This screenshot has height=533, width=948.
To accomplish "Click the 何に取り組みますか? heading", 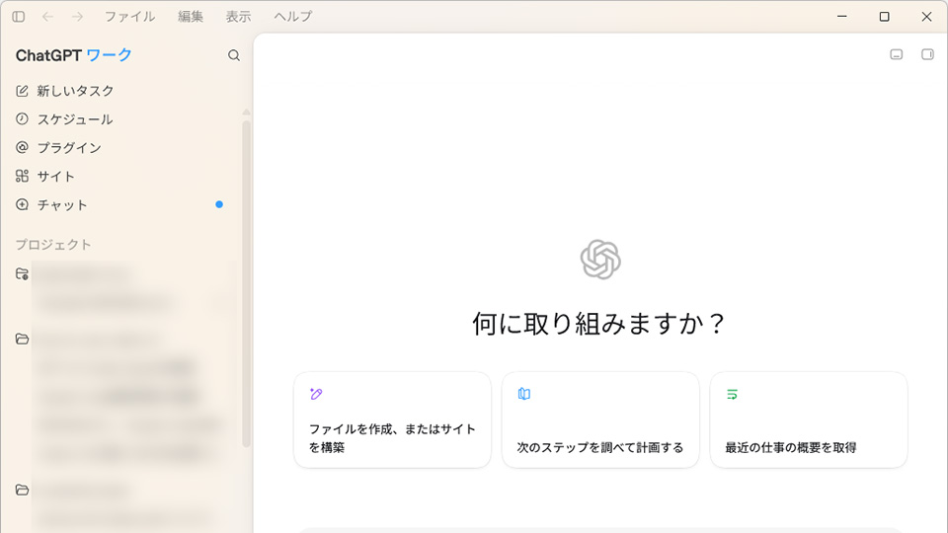I will 598,324.
